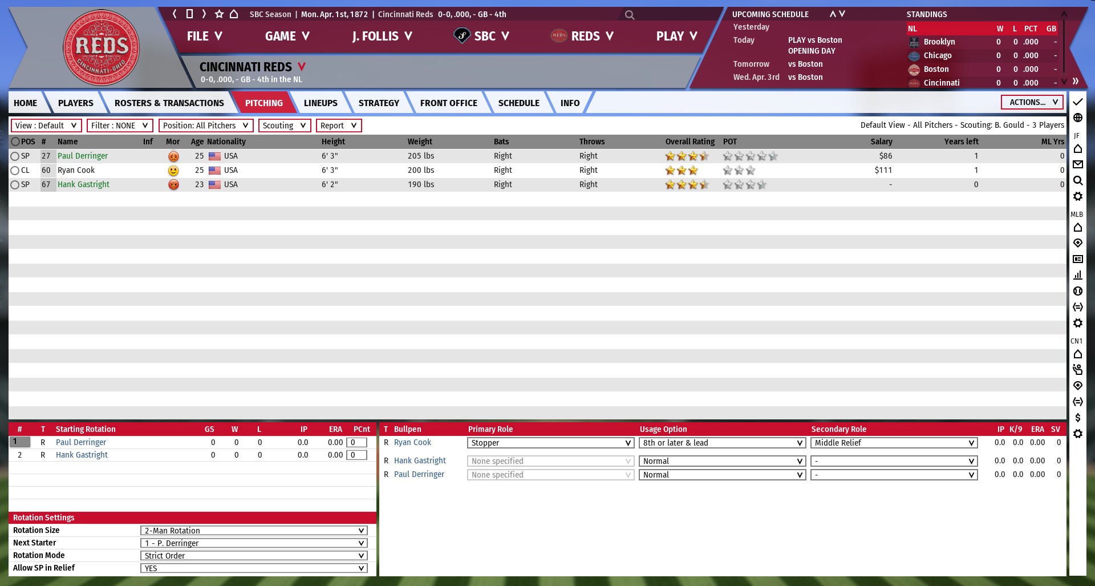Click the bookmark star icon

pos(219,14)
